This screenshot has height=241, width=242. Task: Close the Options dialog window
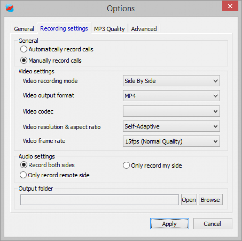click(x=230, y=6)
